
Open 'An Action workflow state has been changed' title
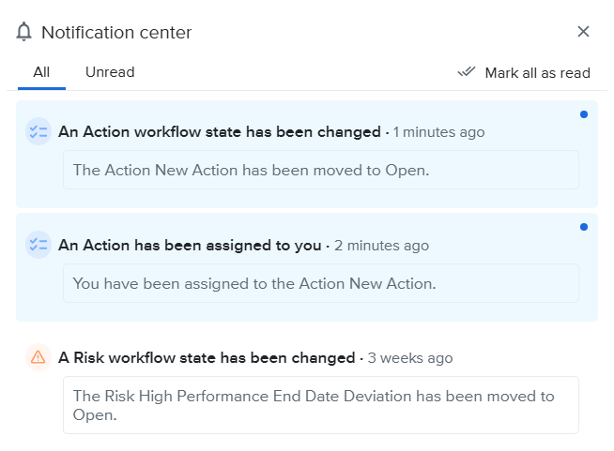(220, 132)
